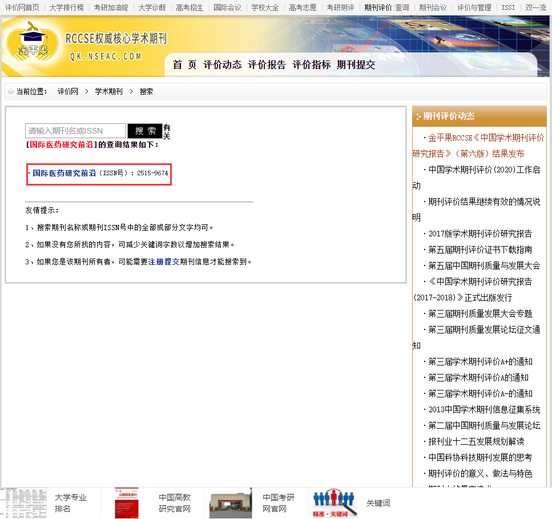Navigate to 学术期刊 in the breadcrumb
This screenshot has height=519, width=552.
[x=108, y=91]
